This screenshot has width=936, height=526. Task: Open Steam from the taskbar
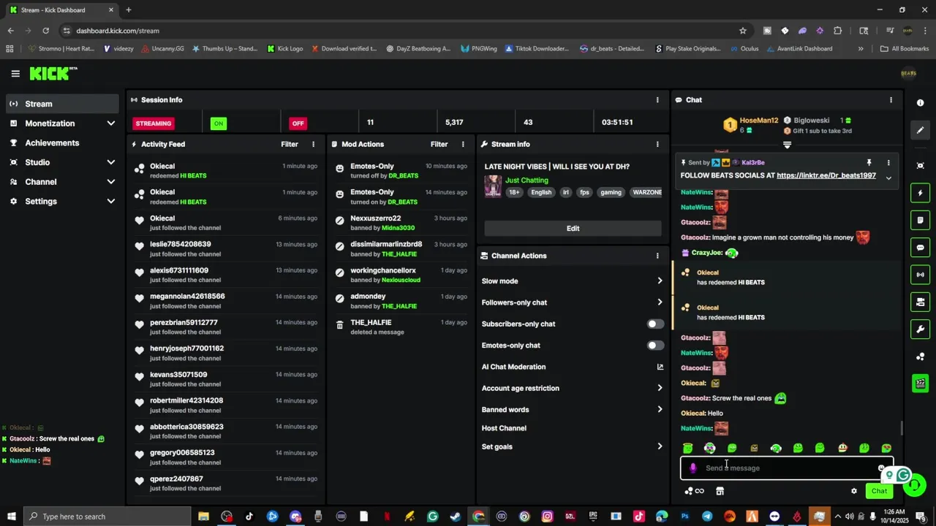pos(455,517)
